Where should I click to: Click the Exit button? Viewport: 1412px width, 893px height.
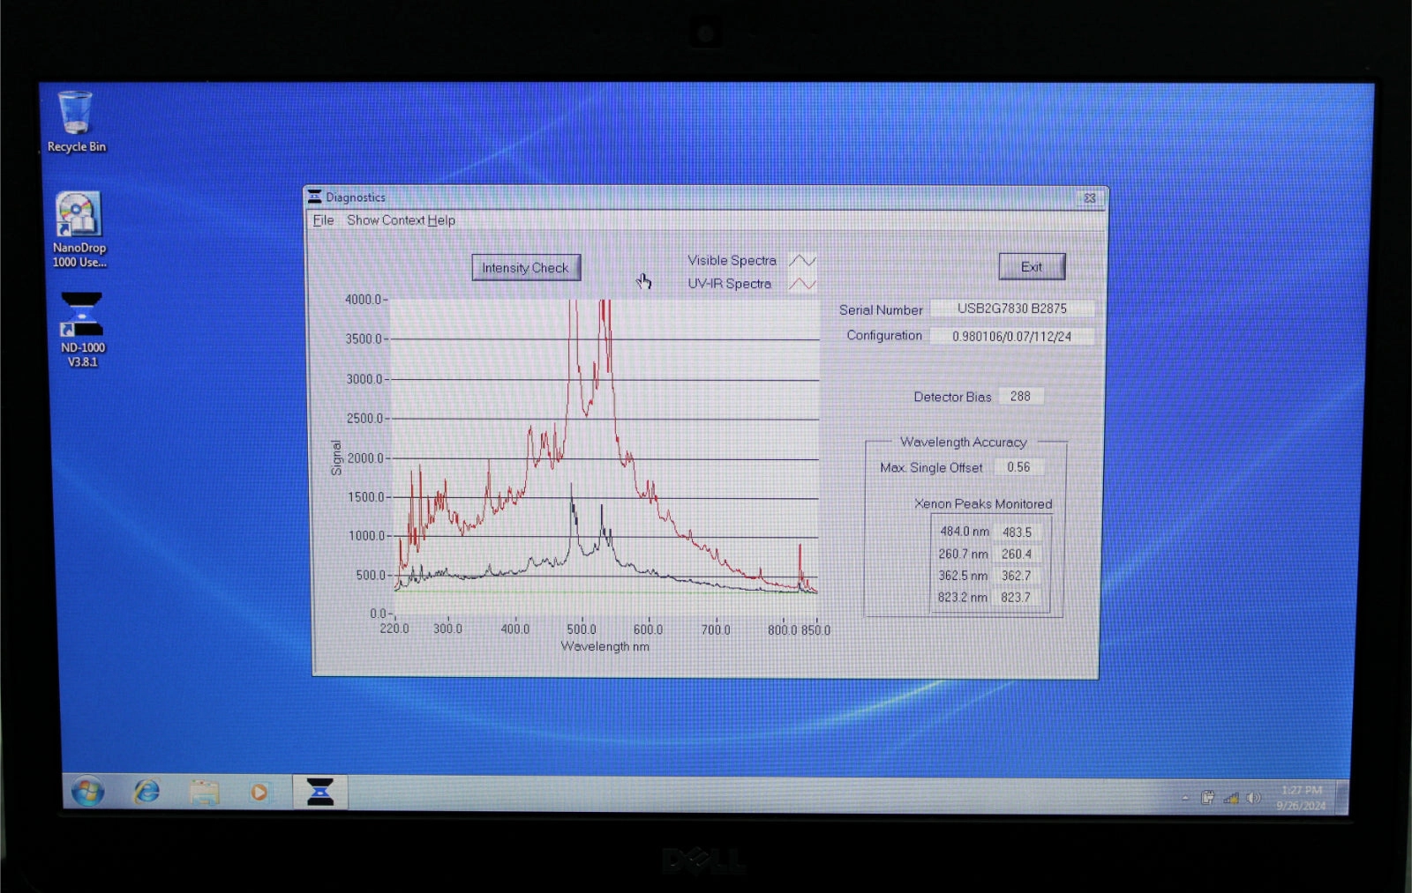[1032, 266]
